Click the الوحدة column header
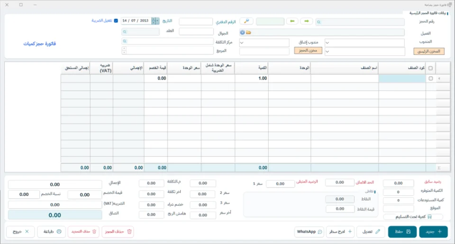455x244 pixels. point(290,68)
